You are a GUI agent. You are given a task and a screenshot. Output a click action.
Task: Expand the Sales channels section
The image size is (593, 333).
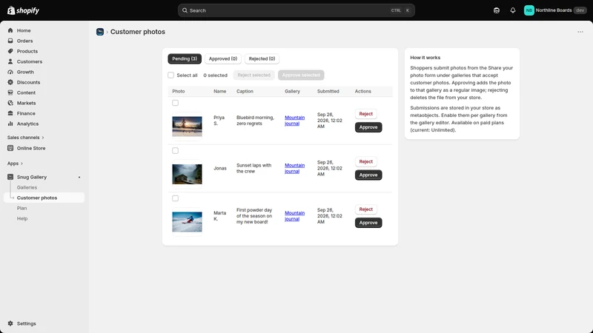pyautogui.click(x=26, y=138)
